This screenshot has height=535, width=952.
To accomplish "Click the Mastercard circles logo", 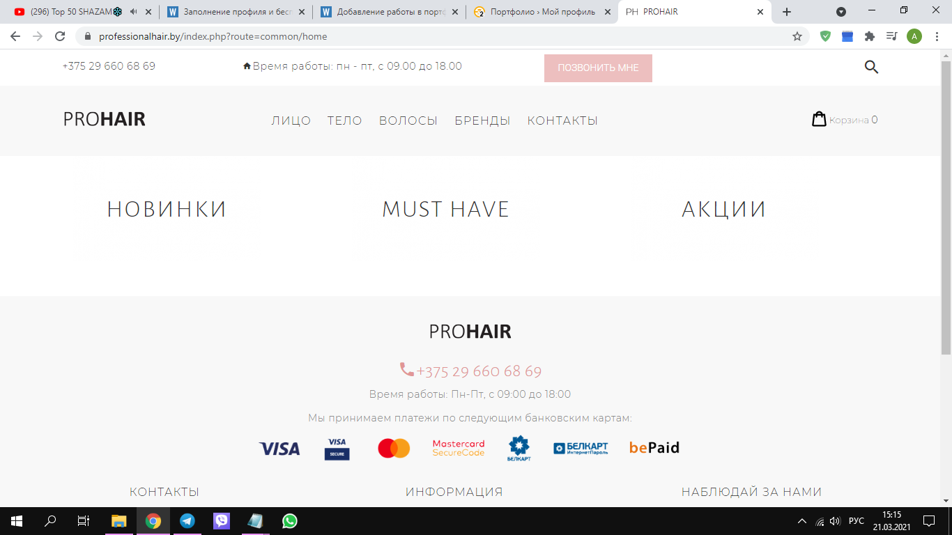I will coord(394,448).
